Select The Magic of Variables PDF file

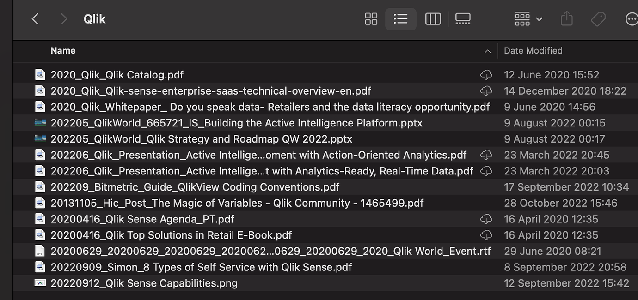pyautogui.click(x=237, y=203)
